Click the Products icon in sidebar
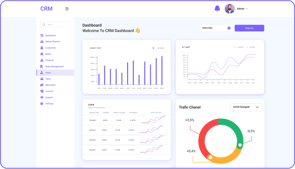Viewport: 295px width, 169px height. coord(42,60)
